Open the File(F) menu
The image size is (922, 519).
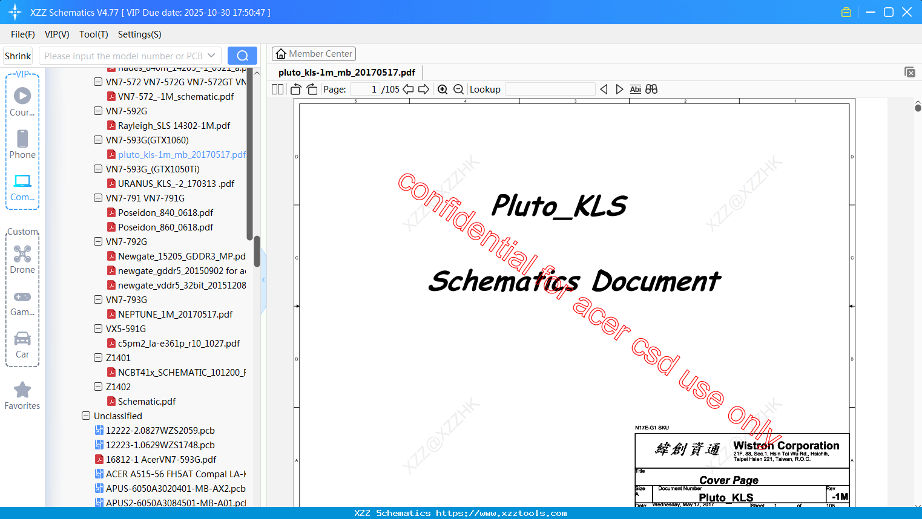coord(23,34)
